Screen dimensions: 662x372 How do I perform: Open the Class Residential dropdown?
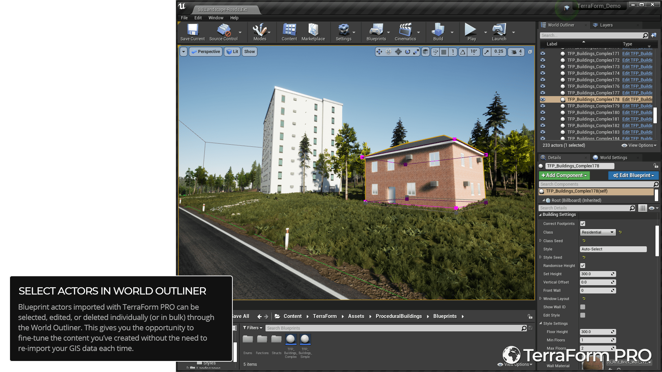tap(598, 232)
